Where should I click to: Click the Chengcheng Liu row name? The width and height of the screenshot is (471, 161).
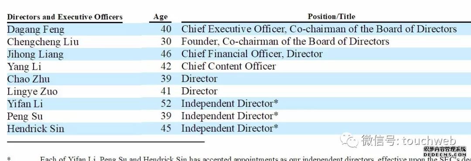[43, 42]
